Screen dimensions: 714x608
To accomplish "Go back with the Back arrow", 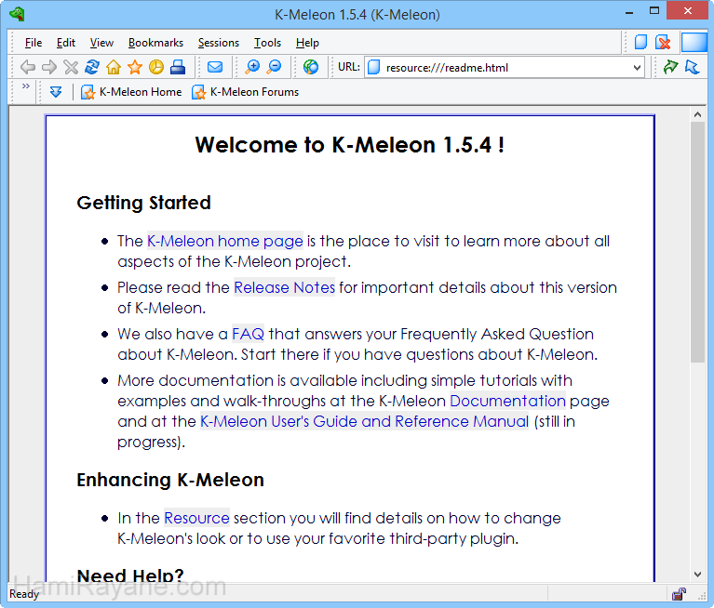I will tap(28, 67).
